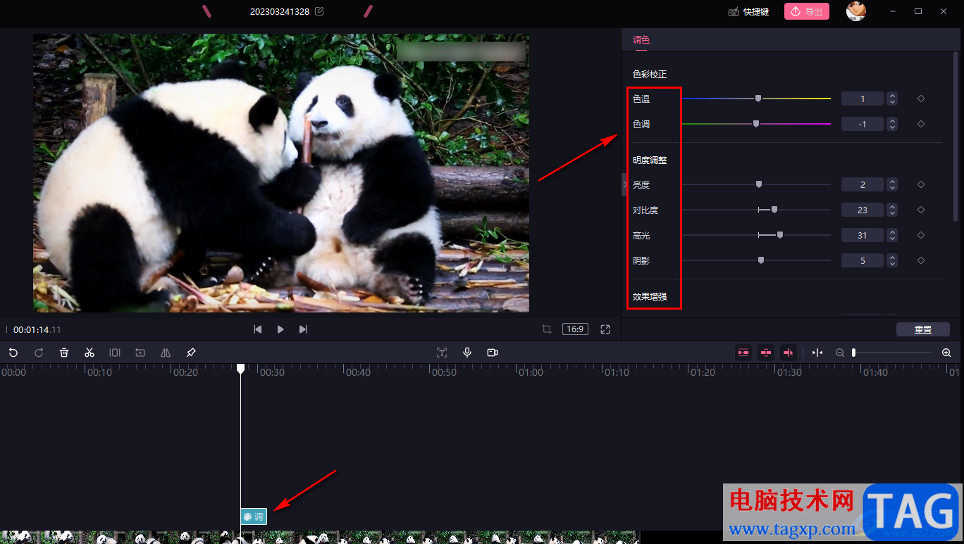Screen dimensions: 964x544
Task: Click the 亮度 value stepper arrows
Action: [892, 184]
